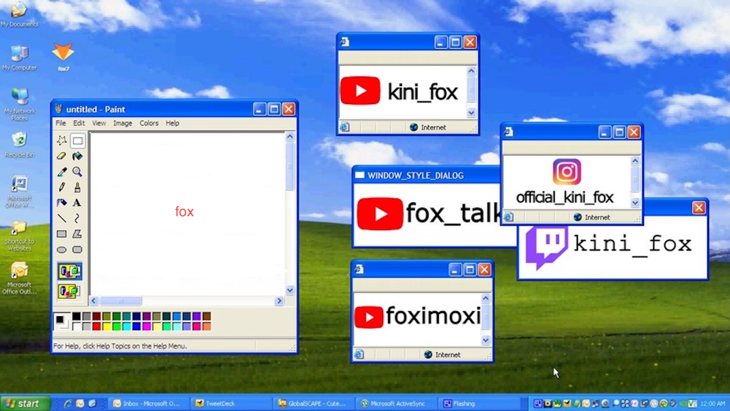The image size is (730, 411).
Task: Choose the Pencil tool in Paint
Action: click(x=61, y=187)
